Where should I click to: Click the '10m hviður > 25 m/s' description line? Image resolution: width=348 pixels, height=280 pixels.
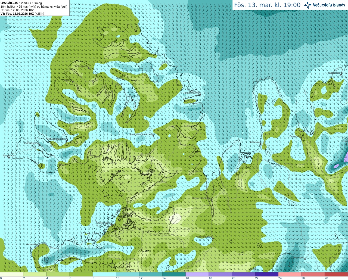(34, 7)
